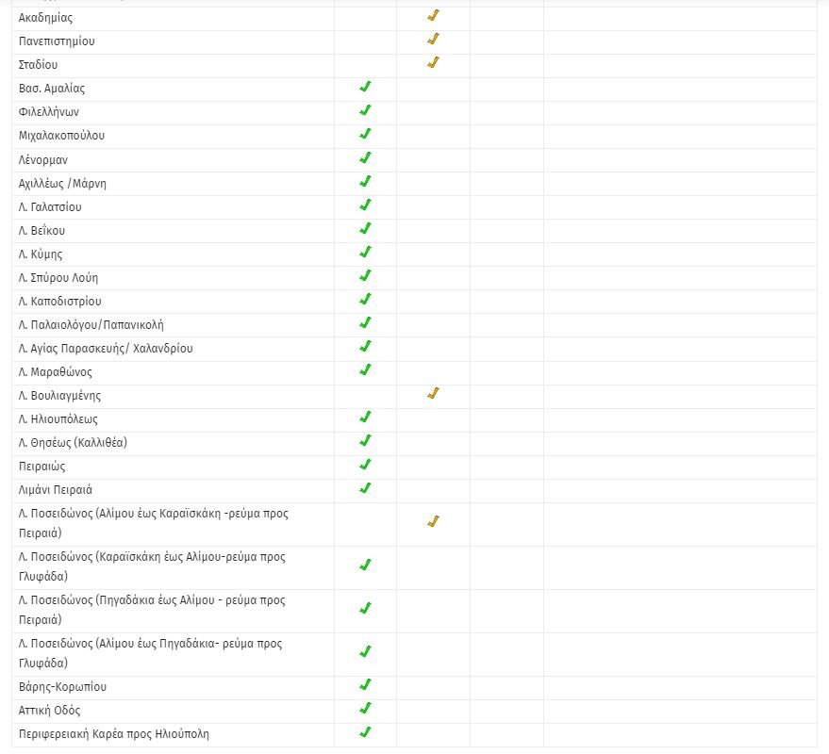
Task: Click the green checkmark beside Μιχαλακοπούλου
Action: (365, 134)
